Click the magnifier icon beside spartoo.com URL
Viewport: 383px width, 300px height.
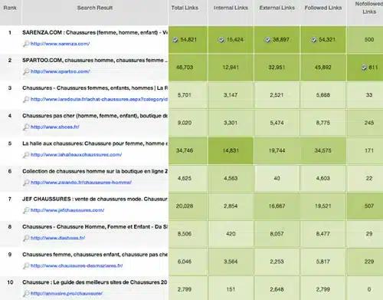tap(26, 71)
